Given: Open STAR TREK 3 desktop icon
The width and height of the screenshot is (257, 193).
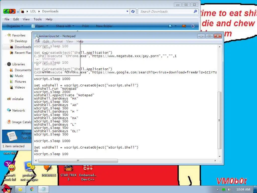Looking at the screenshot, I should pyautogui.click(x=68, y=173).
